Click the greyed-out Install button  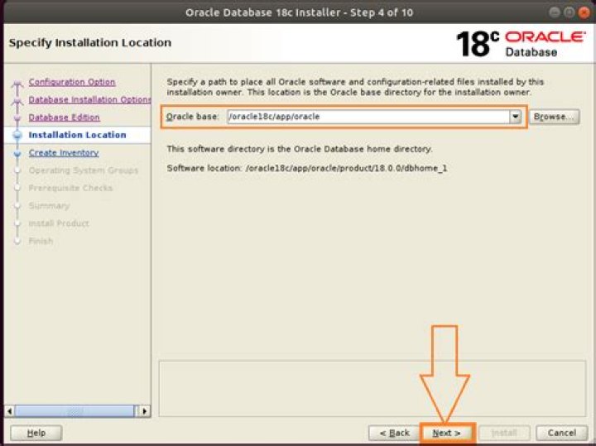[504, 433]
